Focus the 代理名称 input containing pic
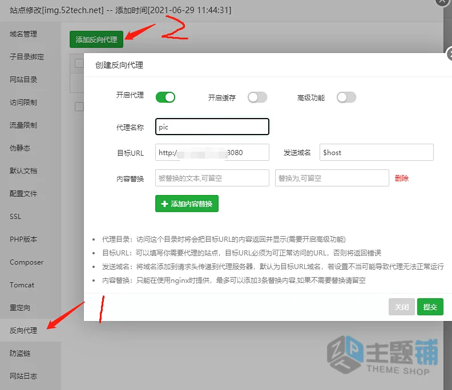The height and width of the screenshot is (390, 452). [212, 127]
